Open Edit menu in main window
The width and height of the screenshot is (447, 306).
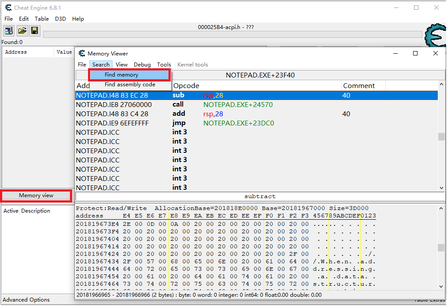[24, 19]
